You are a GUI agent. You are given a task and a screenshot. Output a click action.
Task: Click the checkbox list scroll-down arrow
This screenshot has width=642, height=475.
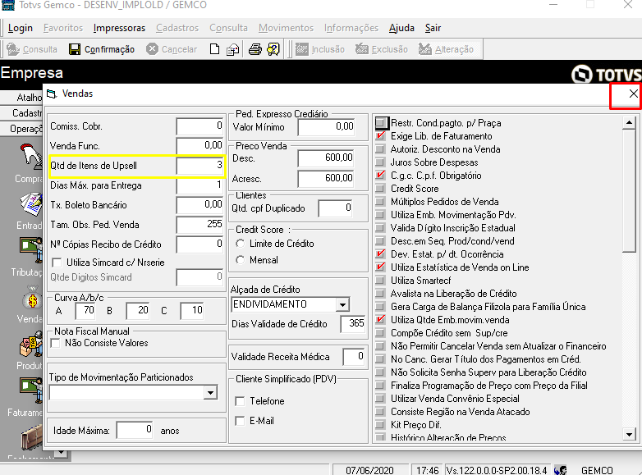tap(629, 434)
